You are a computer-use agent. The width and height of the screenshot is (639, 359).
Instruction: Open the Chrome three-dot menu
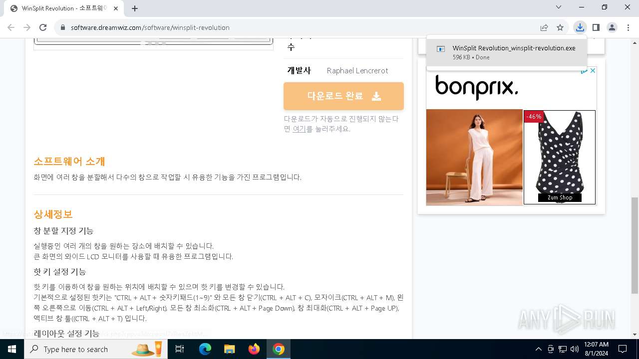click(x=628, y=27)
